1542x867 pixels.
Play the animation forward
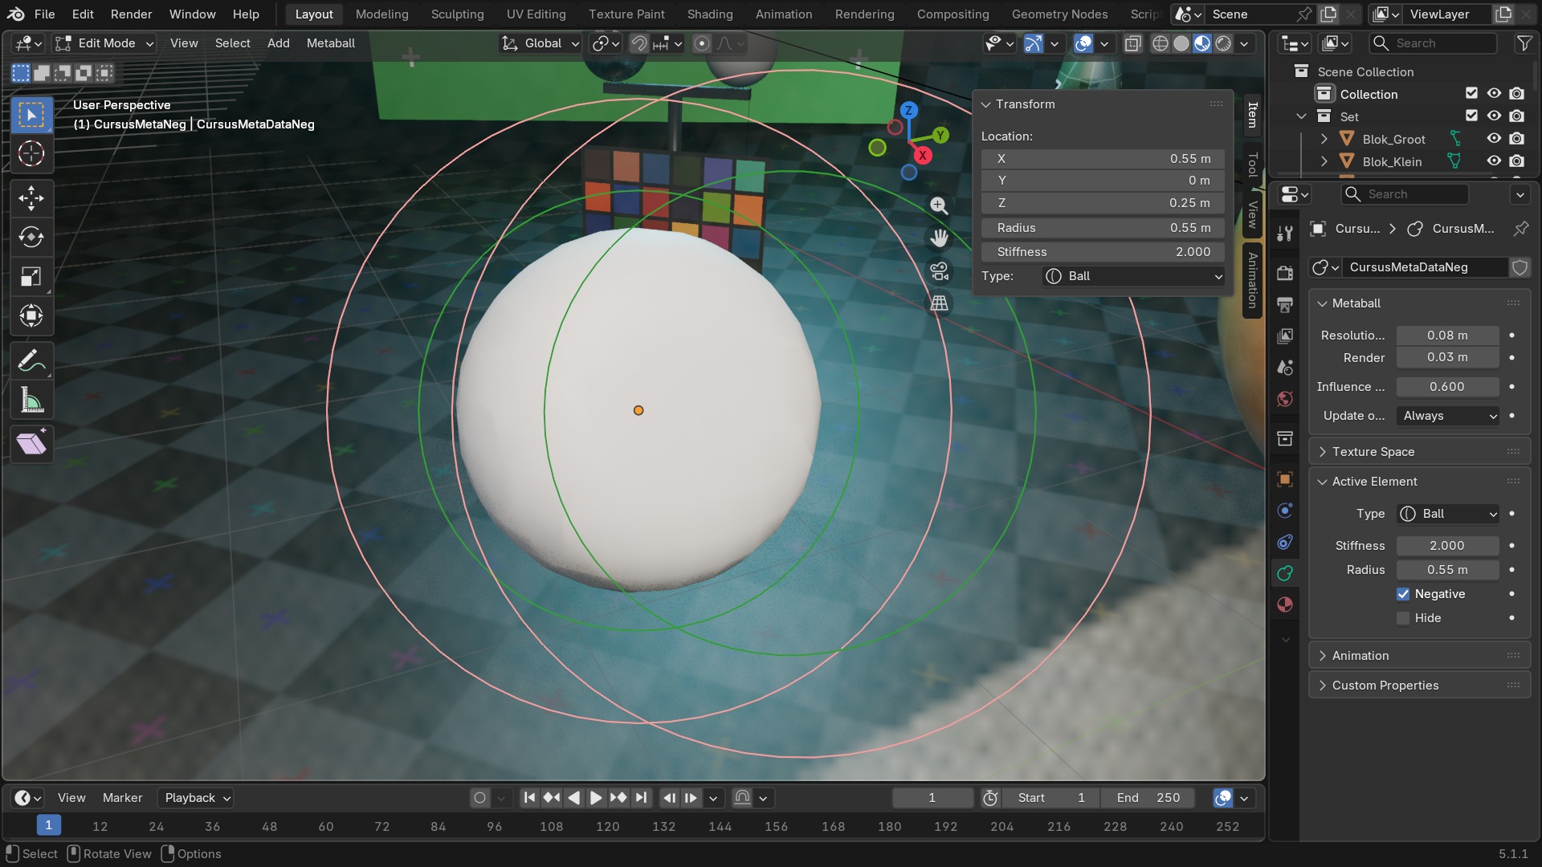(596, 798)
